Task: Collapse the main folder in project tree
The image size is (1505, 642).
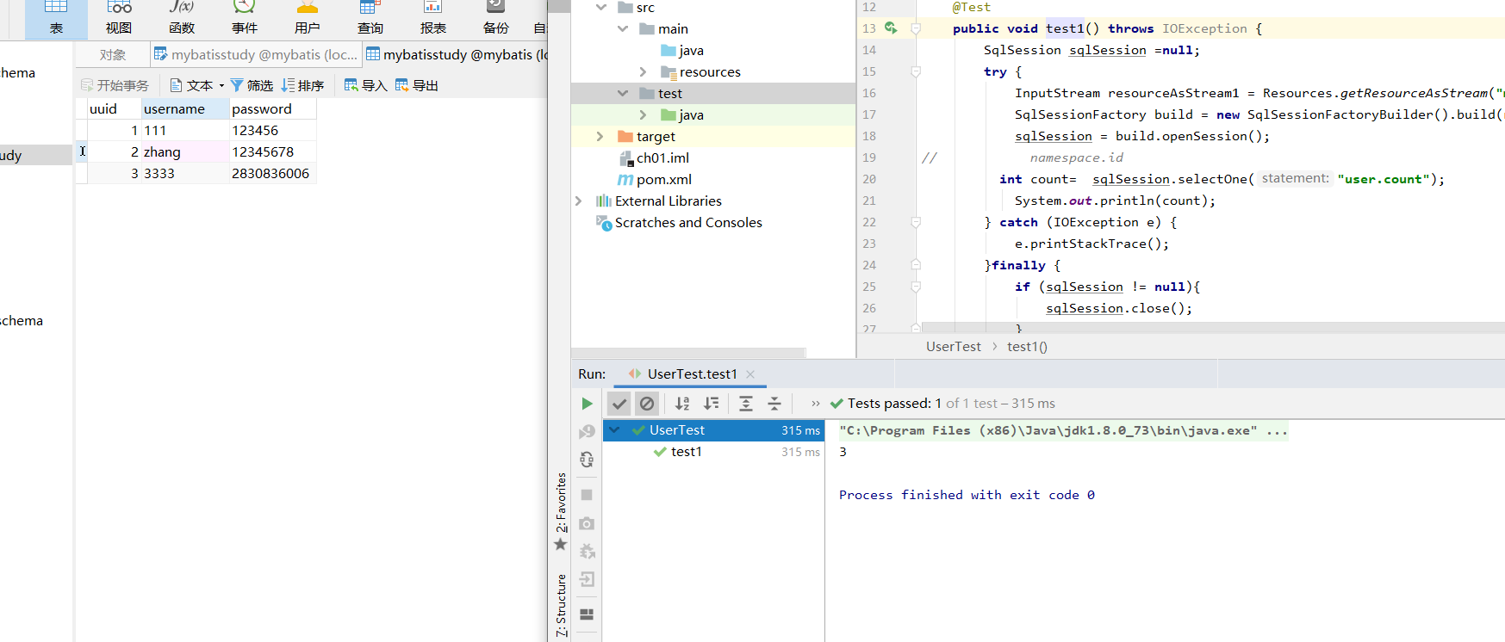Action: [x=623, y=28]
